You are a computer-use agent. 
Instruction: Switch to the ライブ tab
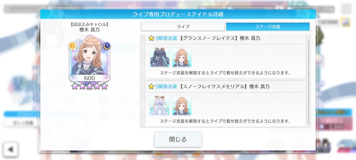183,27
